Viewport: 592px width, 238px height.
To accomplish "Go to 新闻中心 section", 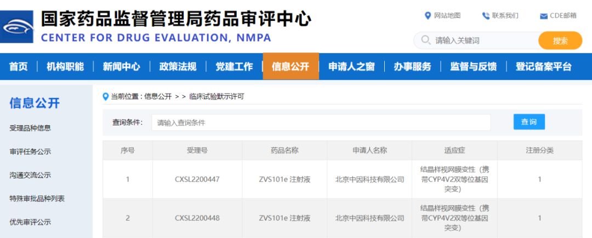I will [x=121, y=67].
